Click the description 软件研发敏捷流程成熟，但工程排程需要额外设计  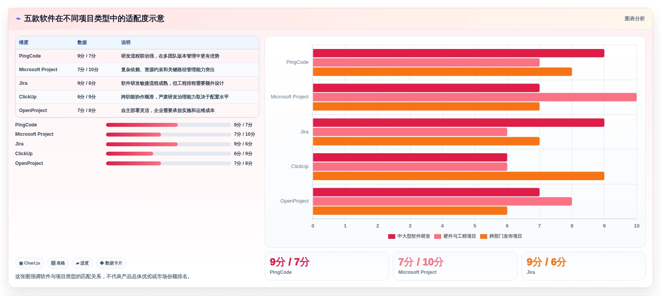(x=173, y=83)
